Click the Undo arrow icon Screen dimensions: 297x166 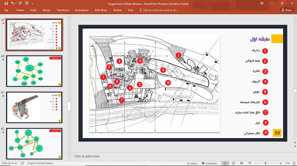click(13, 3)
